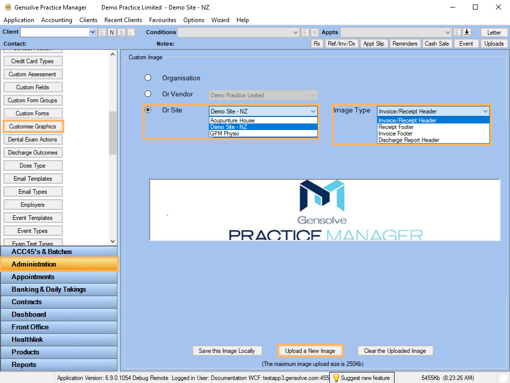
Task: Click the Uploads button
Action: [x=494, y=44]
